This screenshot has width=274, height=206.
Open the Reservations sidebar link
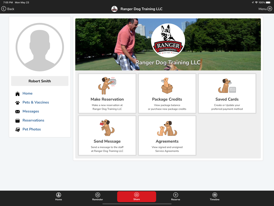coord(33,120)
